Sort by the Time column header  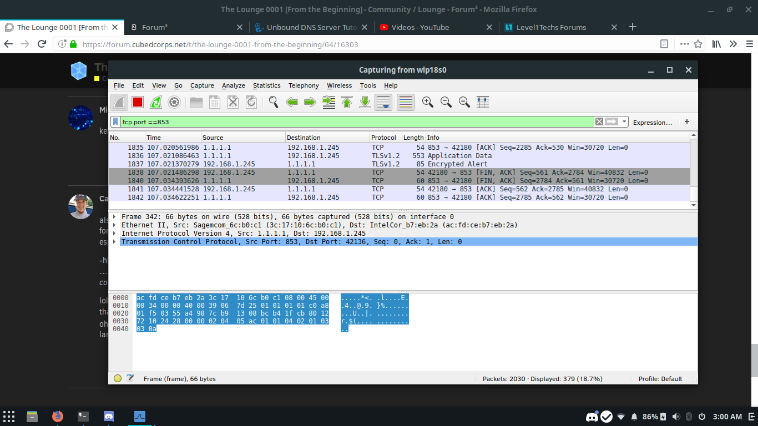click(173, 138)
